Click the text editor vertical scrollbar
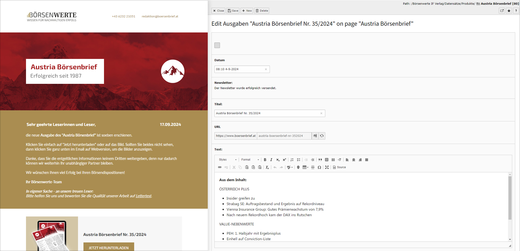Screen dimensions: 520x251 (x=510, y=198)
